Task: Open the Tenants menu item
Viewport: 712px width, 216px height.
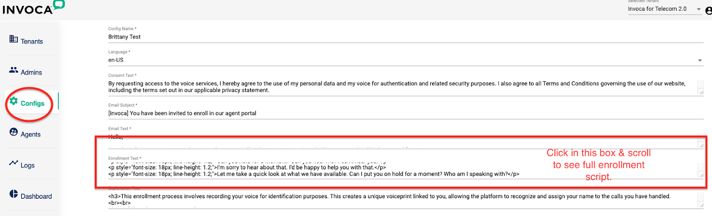Action: pyautogui.click(x=32, y=41)
